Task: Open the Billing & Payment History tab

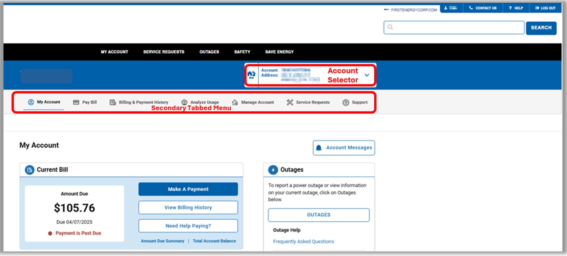Action: (x=143, y=102)
